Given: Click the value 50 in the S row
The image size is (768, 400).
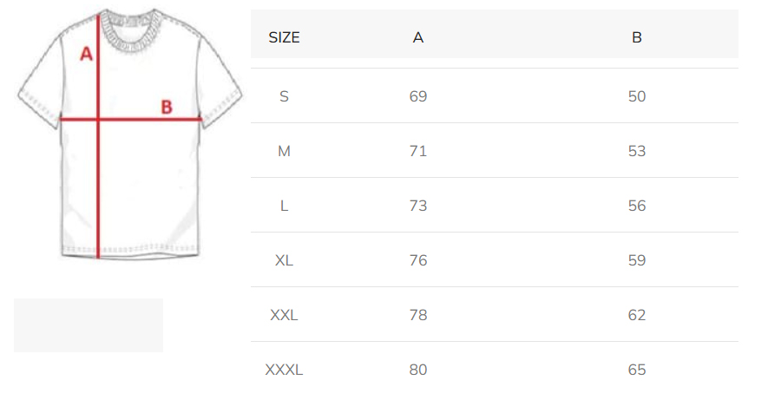Looking at the screenshot, I should click(x=637, y=96).
